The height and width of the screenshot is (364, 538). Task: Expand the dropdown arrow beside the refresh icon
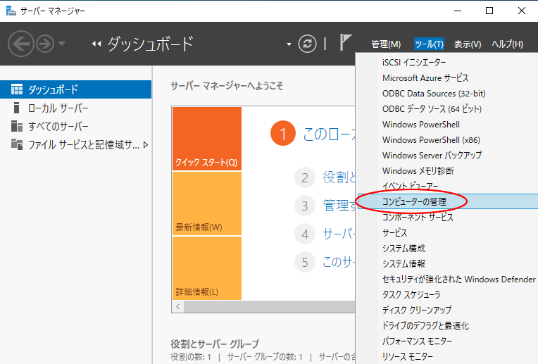tap(289, 44)
